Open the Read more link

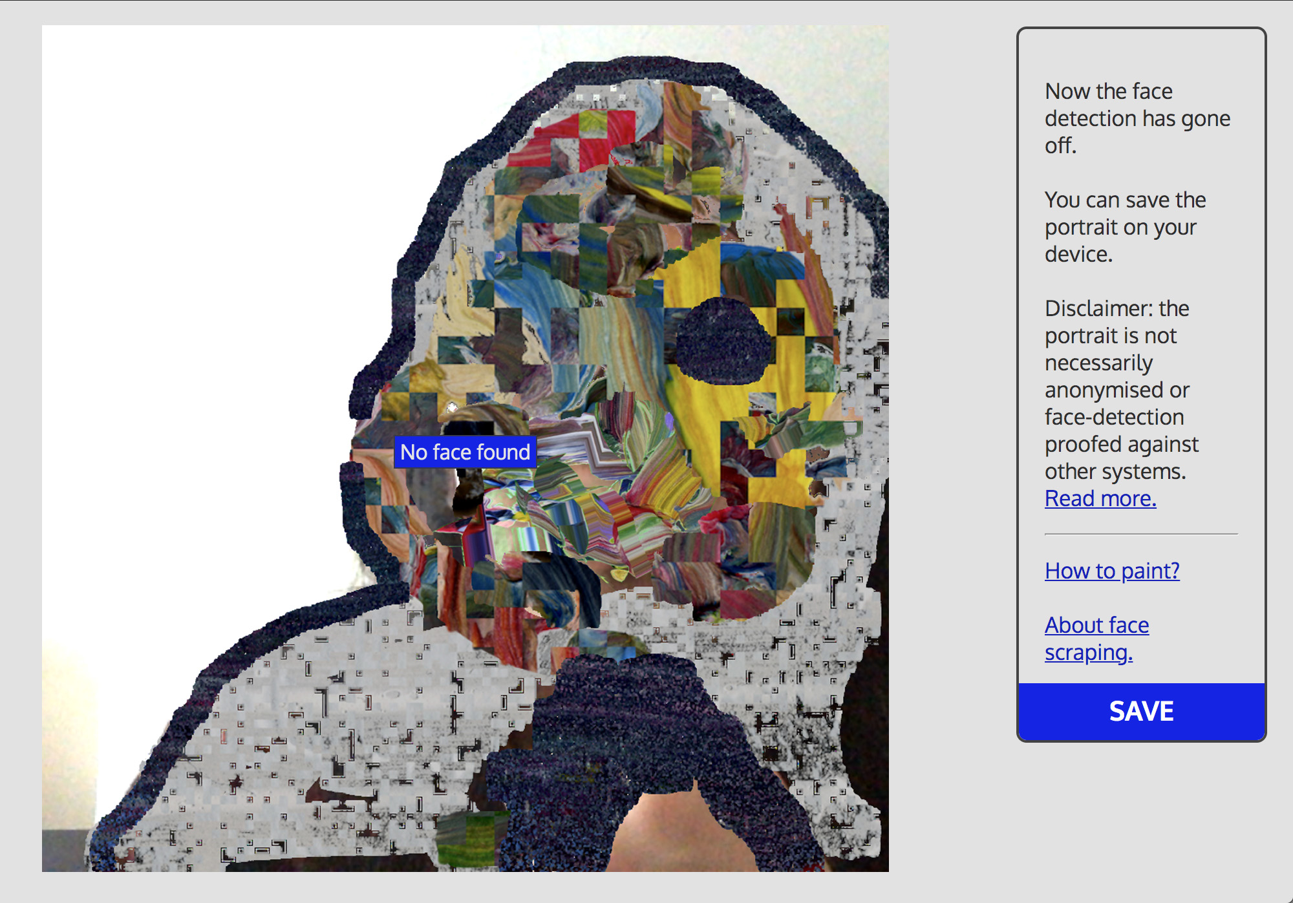click(1100, 498)
